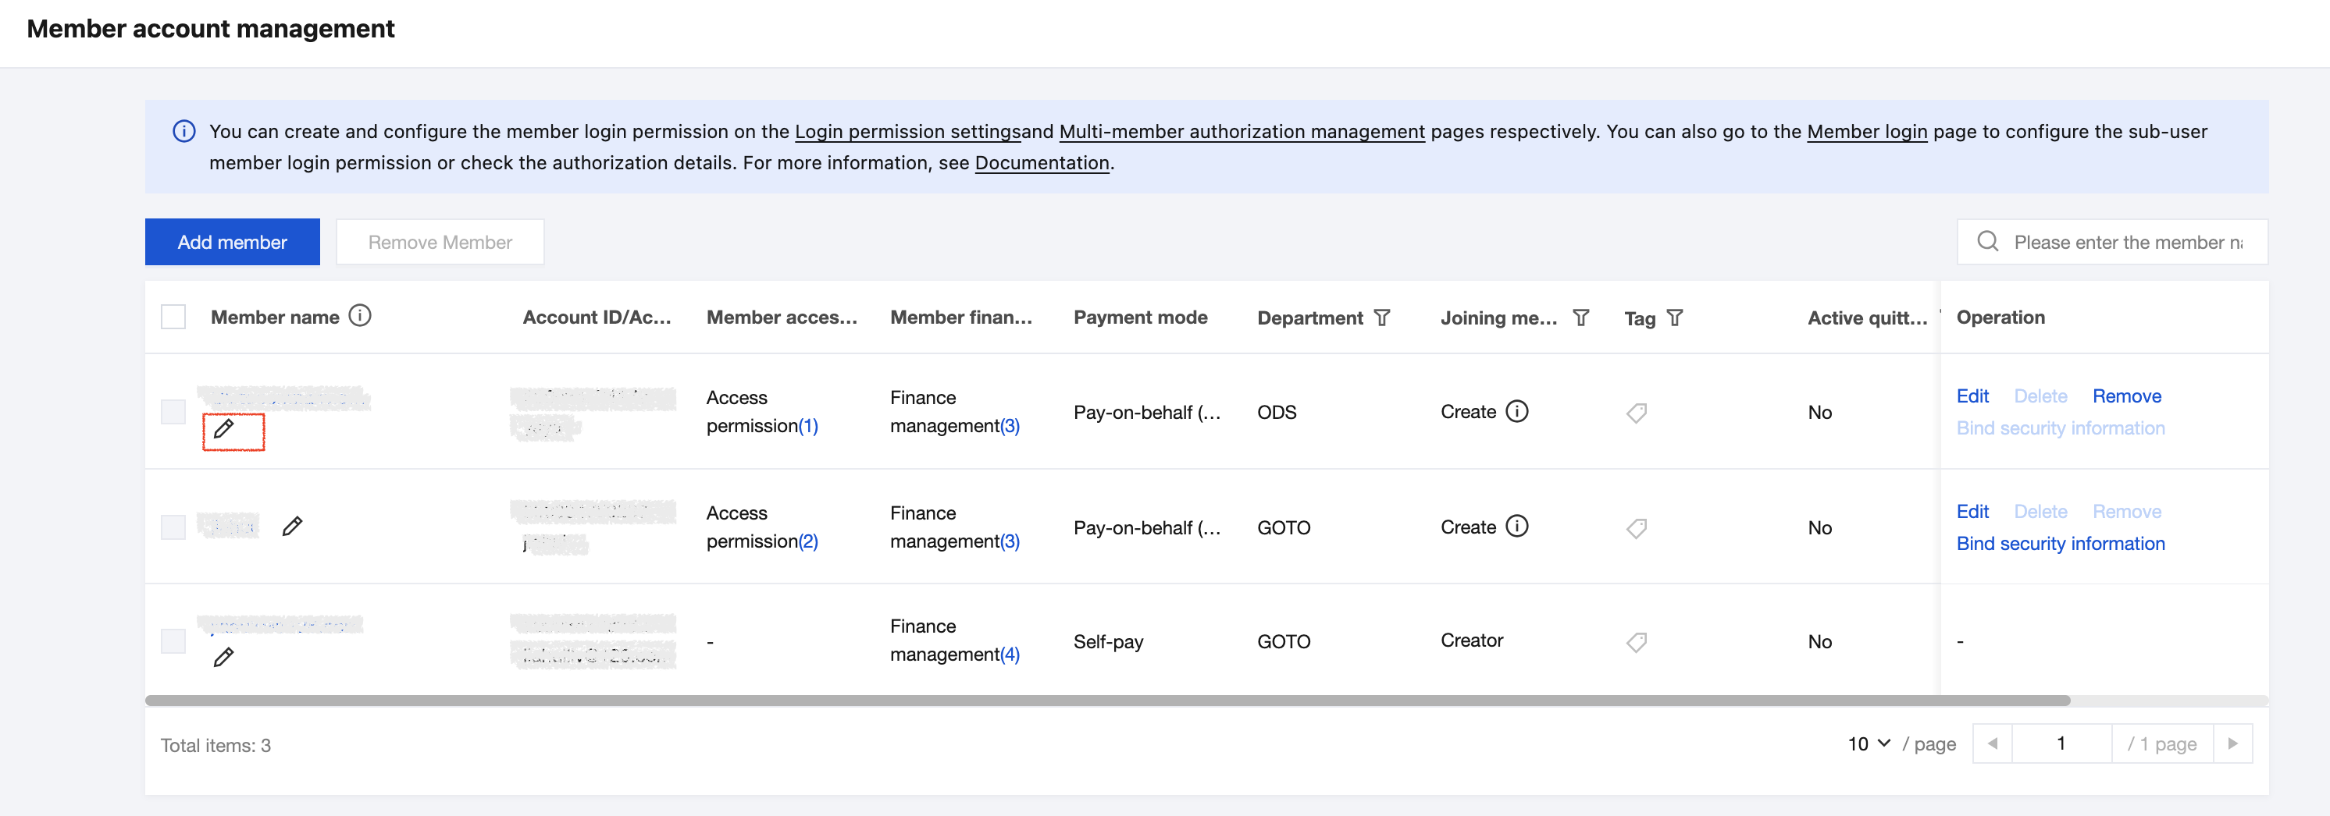Expand the 10 per page dropdown
Viewport: 2330px width, 816px height.
pos(1869,743)
